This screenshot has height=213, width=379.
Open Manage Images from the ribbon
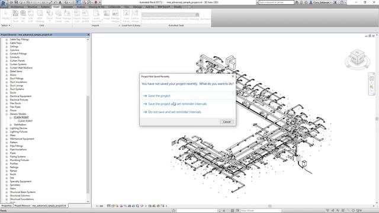point(115,16)
